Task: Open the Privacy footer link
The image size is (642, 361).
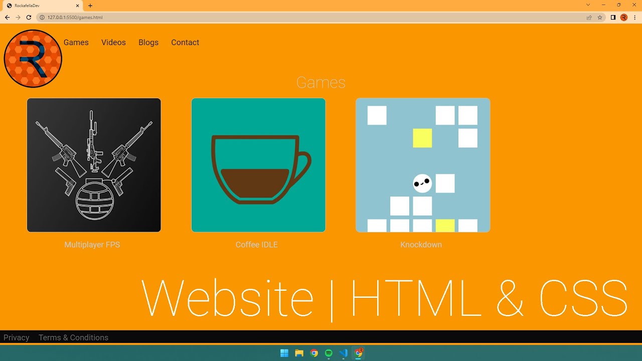Action: [x=17, y=337]
